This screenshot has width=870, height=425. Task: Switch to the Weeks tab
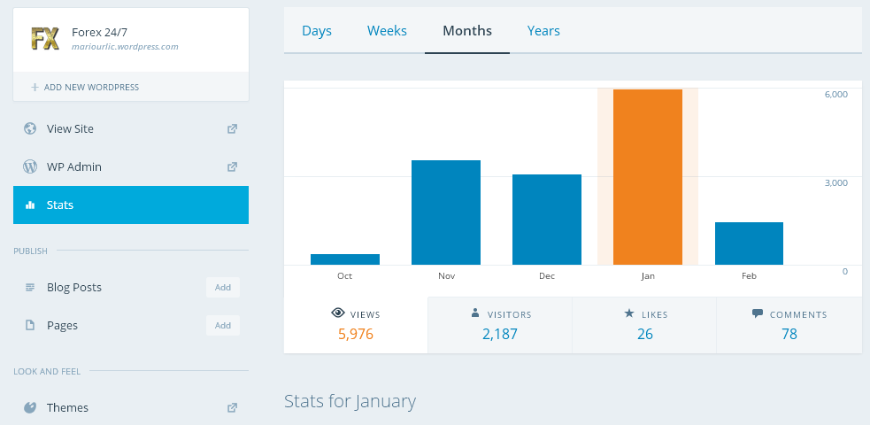click(387, 31)
